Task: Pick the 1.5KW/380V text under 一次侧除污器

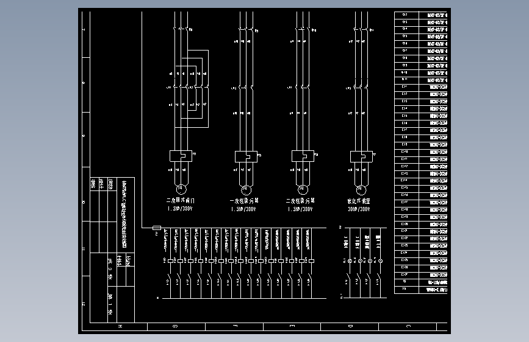Action: (243, 209)
